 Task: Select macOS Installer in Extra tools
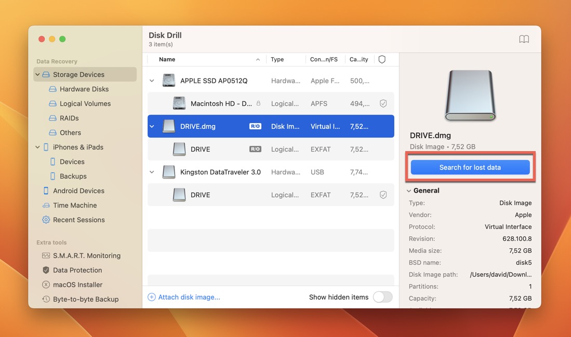click(77, 285)
